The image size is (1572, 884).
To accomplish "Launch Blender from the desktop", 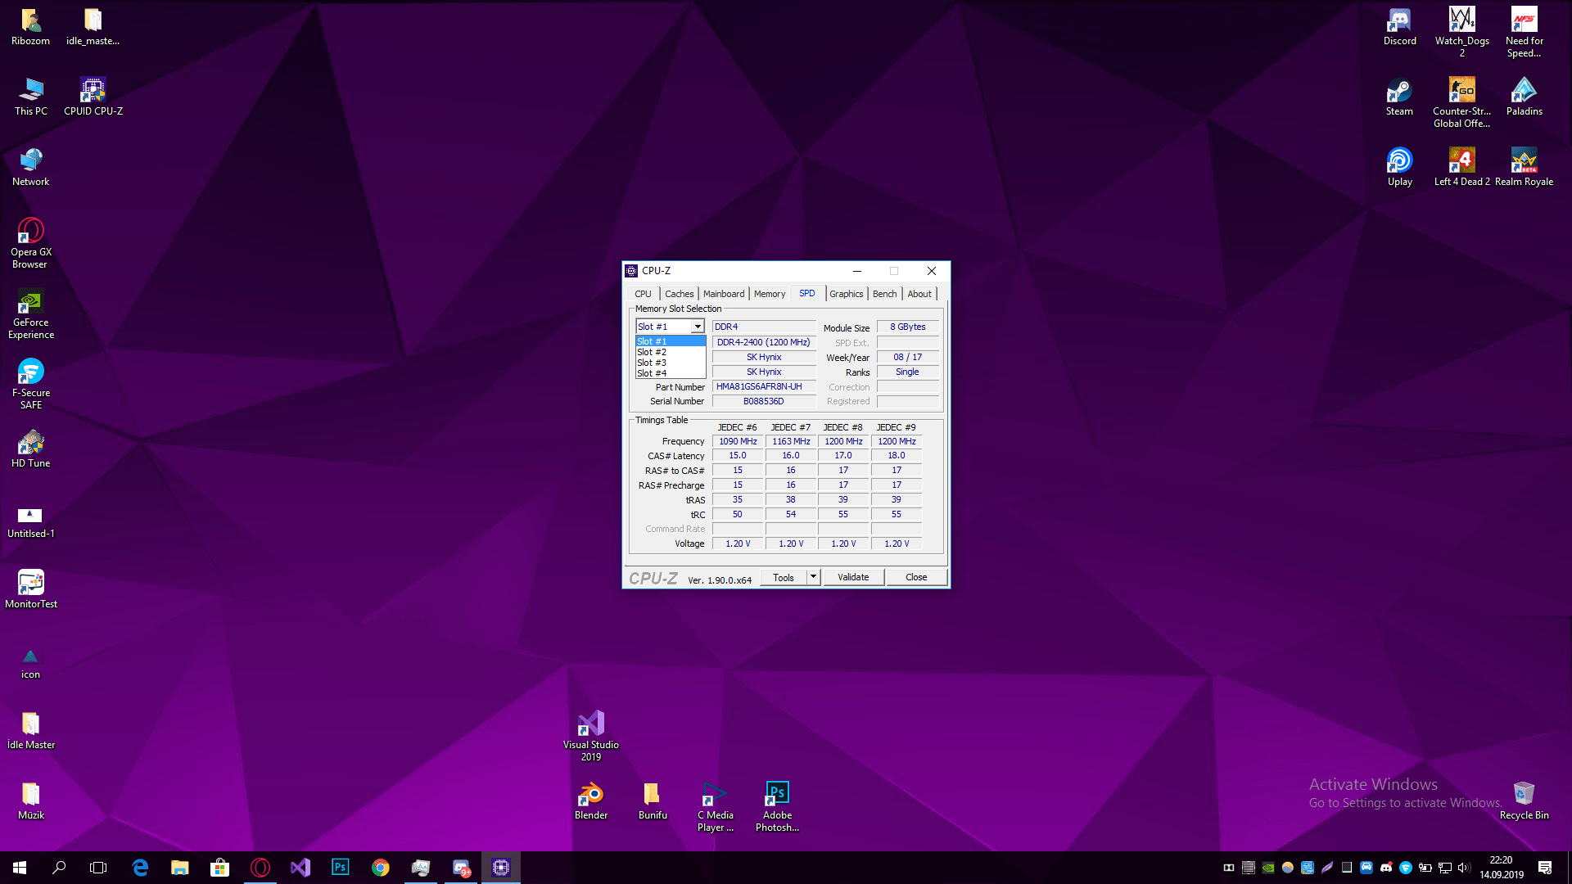I will (591, 794).
